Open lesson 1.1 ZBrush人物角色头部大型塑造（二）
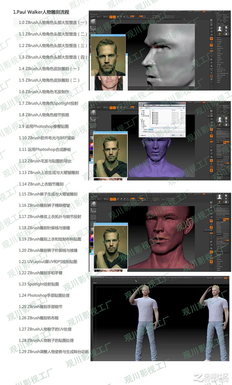 [x=53, y=34]
